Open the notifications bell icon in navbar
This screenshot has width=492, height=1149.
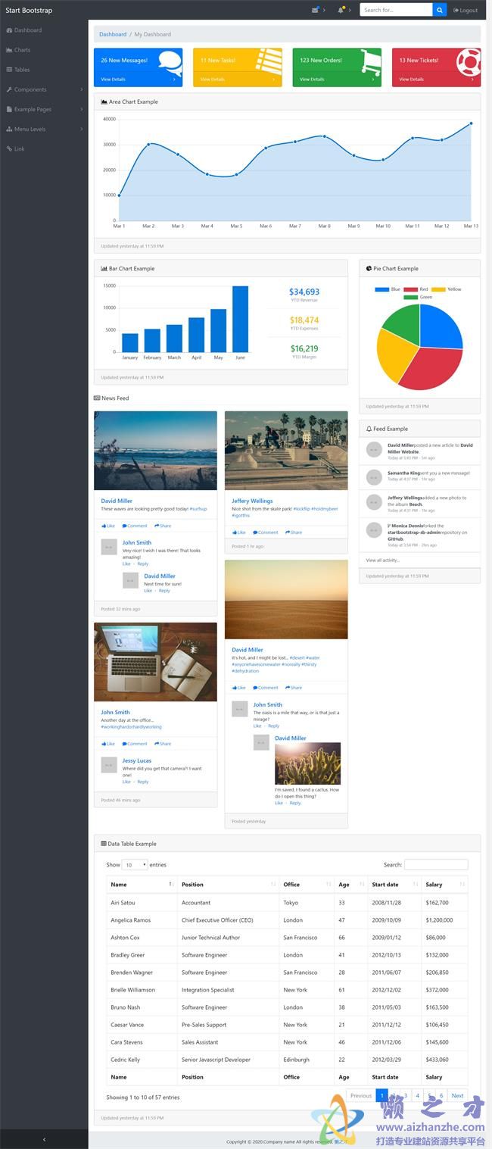(x=341, y=10)
